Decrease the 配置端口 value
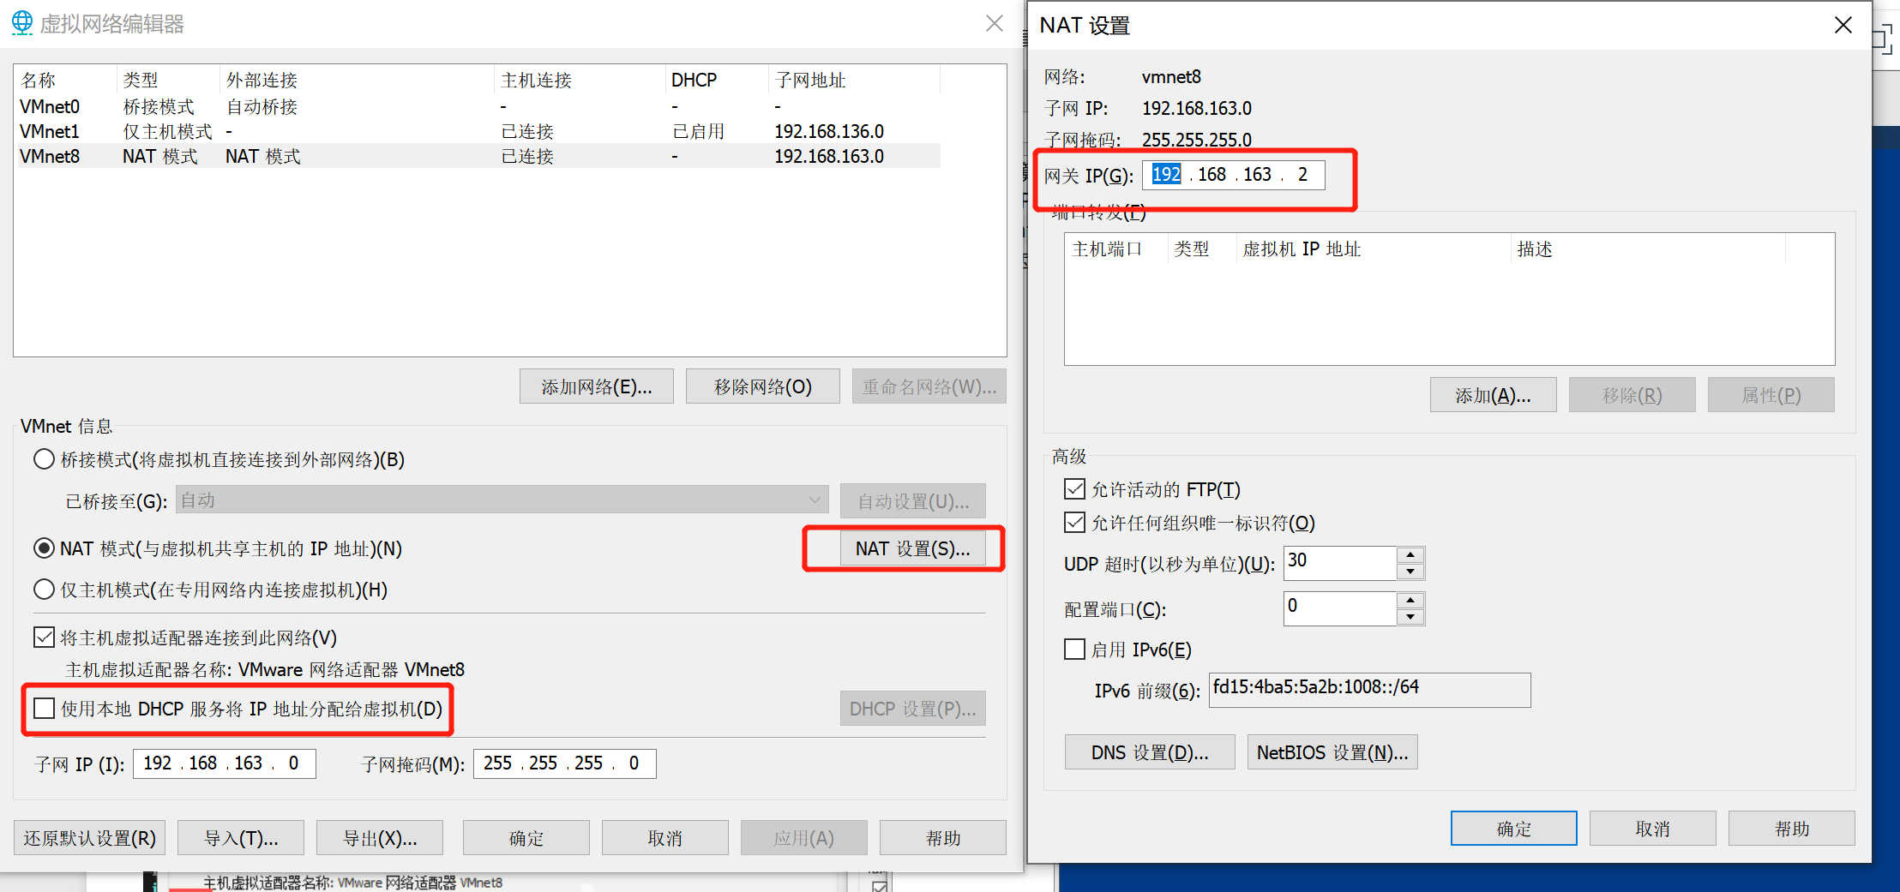The image size is (1900, 892). point(1410,617)
